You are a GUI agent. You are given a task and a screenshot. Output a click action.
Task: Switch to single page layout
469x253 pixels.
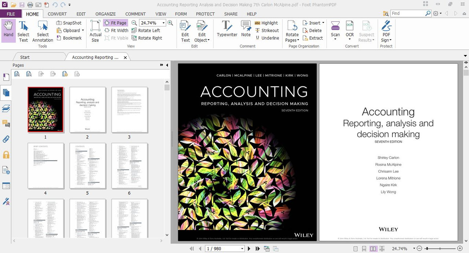coord(355,249)
